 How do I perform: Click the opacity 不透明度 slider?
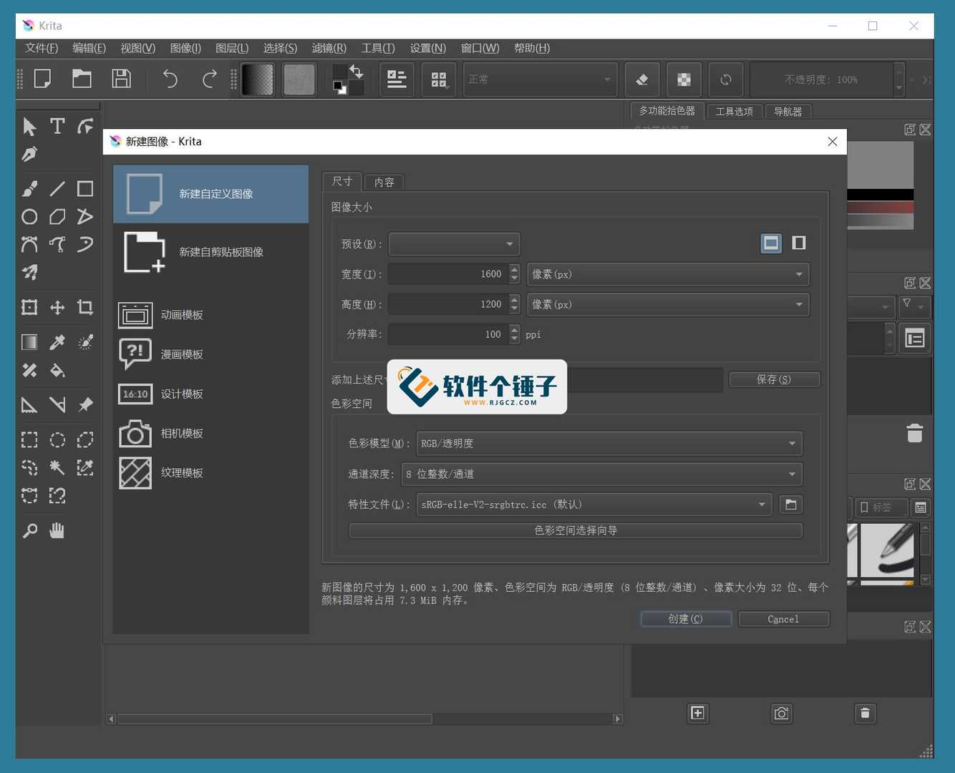pyautogui.click(x=821, y=79)
